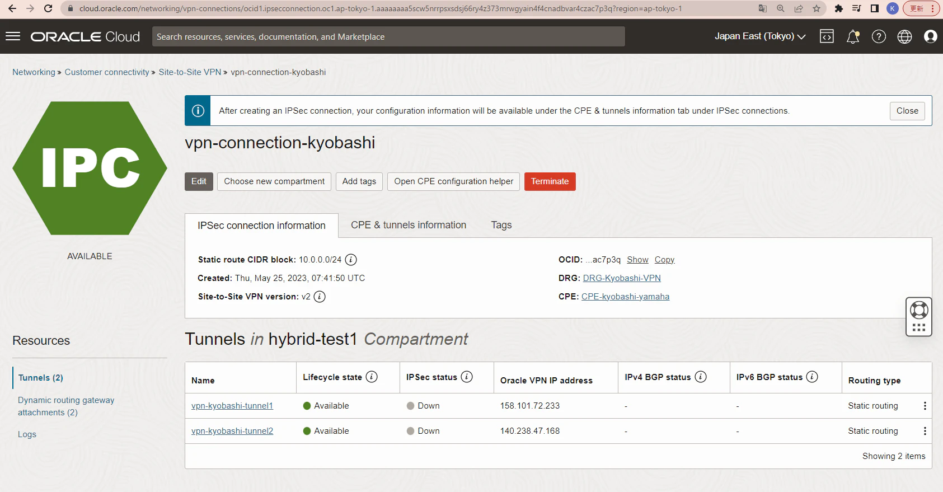Open the DRG-Kyobashi-VPN link
The image size is (943, 492).
point(622,278)
